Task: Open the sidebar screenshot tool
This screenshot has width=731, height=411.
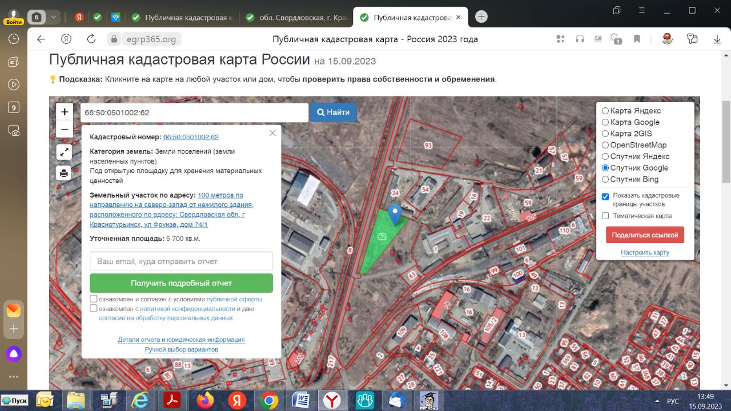Action: 14,130
